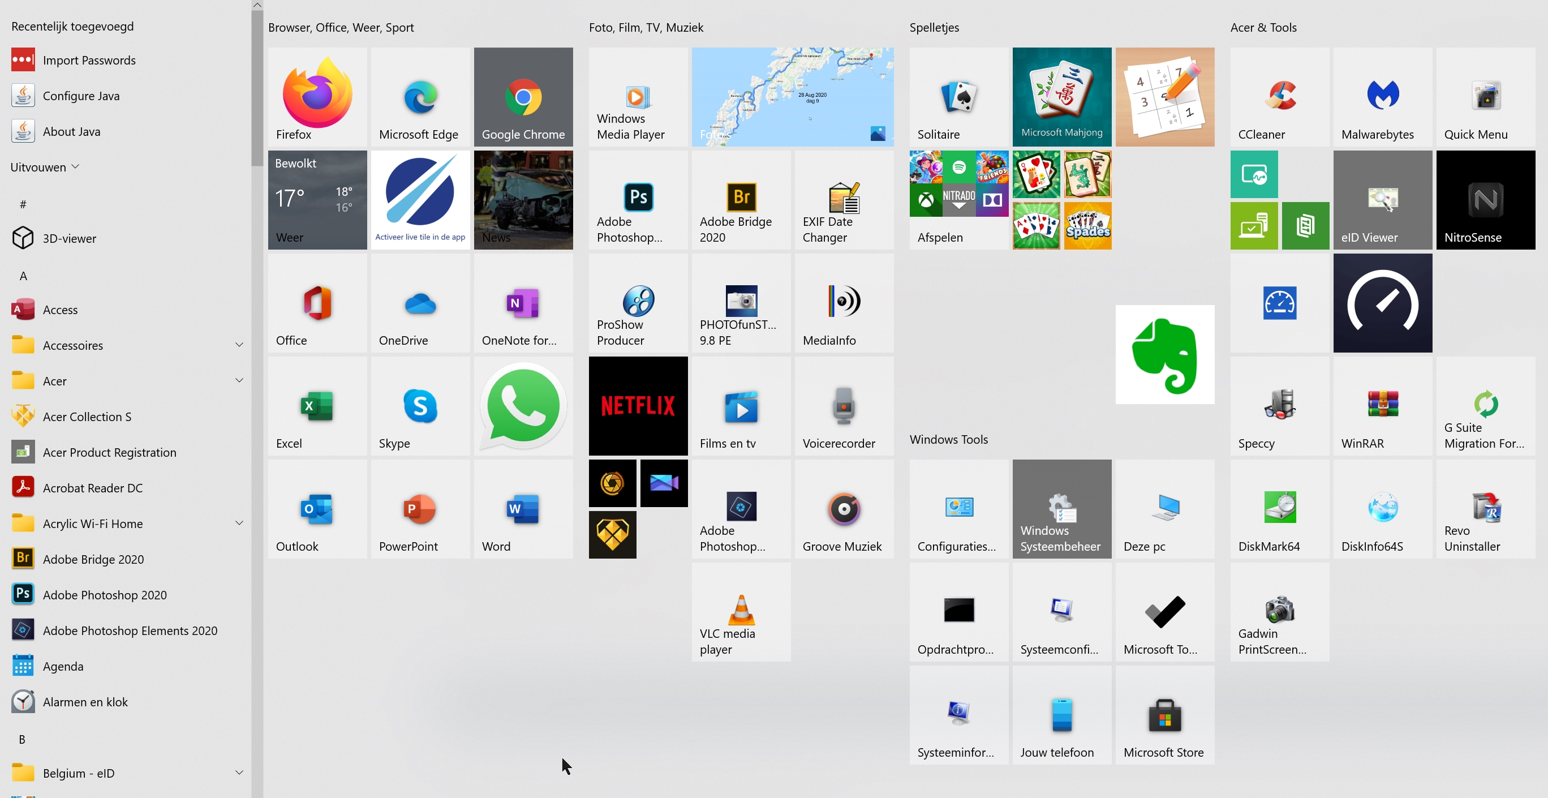Launch the Adobe Bridge 2020 tile
Viewport: 1548px width, 798px height.
741,199
